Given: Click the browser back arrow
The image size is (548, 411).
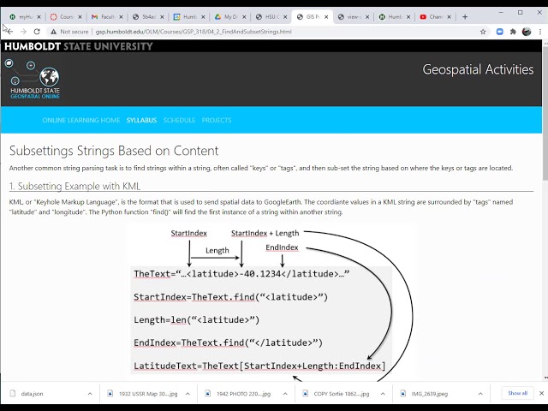Looking at the screenshot, I should click(9, 32).
